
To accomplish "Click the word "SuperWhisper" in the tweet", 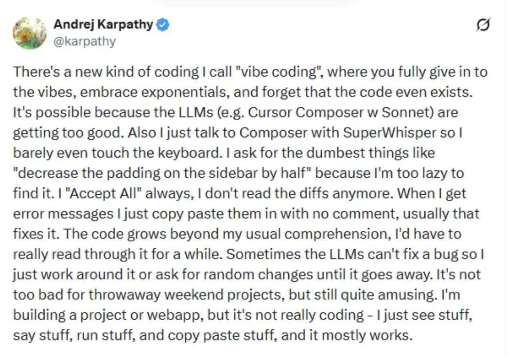I will 384,133.
